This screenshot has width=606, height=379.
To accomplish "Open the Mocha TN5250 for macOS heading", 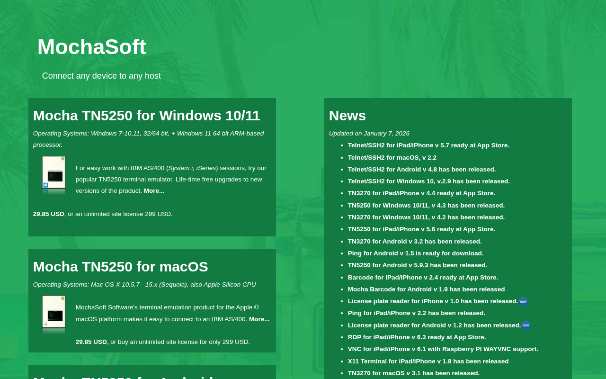I will point(120,267).
